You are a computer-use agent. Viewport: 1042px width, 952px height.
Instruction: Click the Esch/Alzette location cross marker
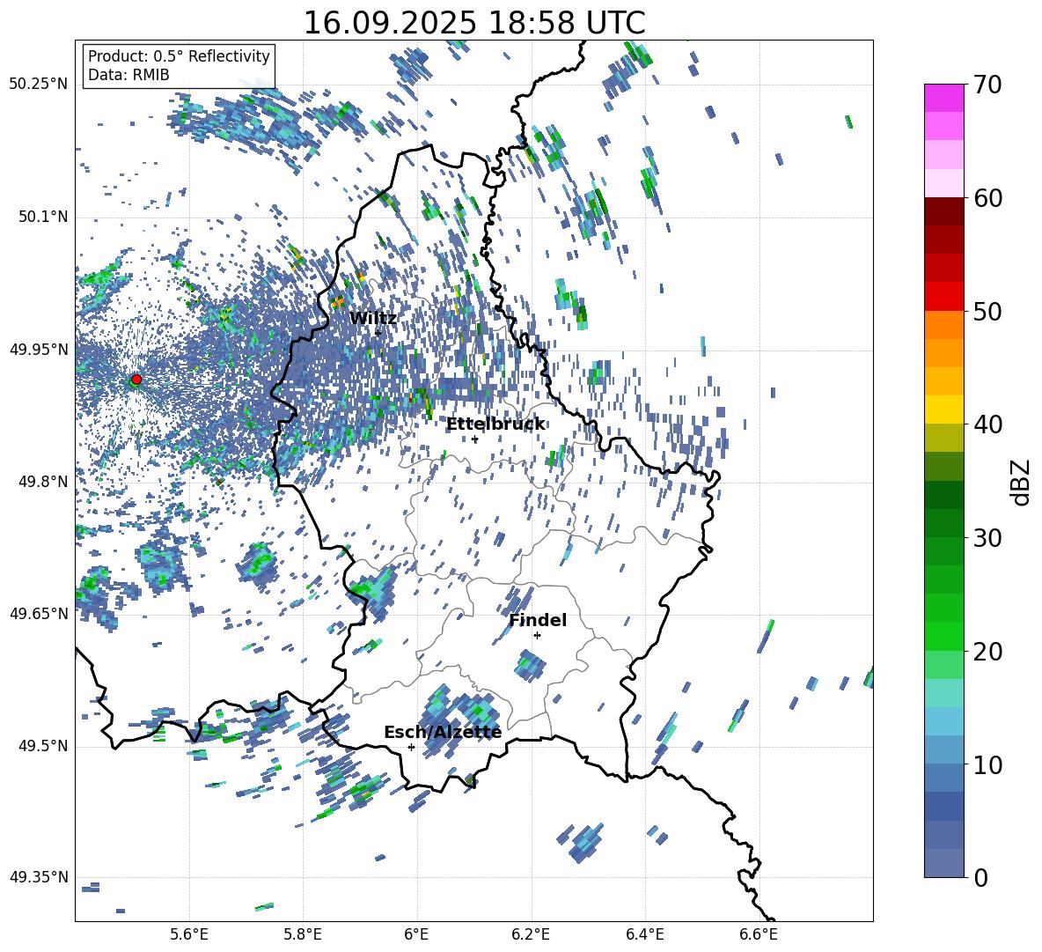pyautogui.click(x=411, y=747)
